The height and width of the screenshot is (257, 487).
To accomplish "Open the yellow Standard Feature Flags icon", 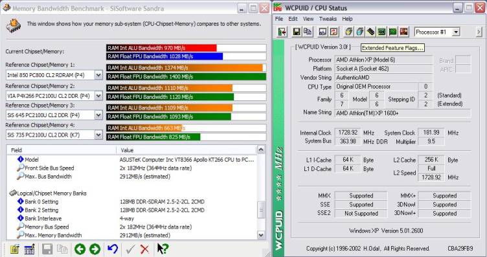I will pyautogui.click(x=349, y=32).
